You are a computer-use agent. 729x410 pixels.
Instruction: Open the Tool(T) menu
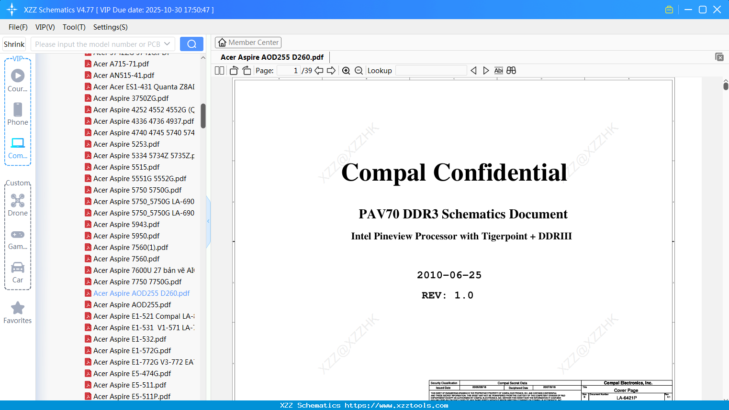(74, 27)
